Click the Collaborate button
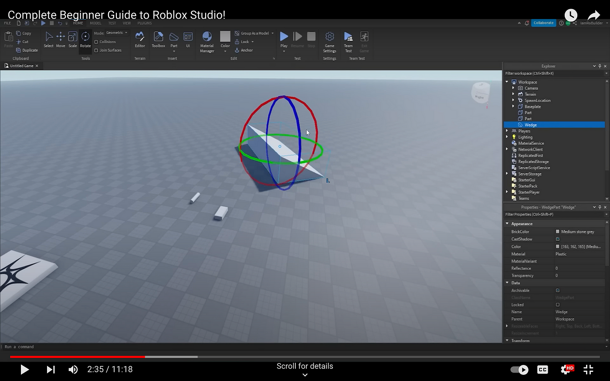Image resolution: width=610 pixels, height=381 pixels. 543,23
